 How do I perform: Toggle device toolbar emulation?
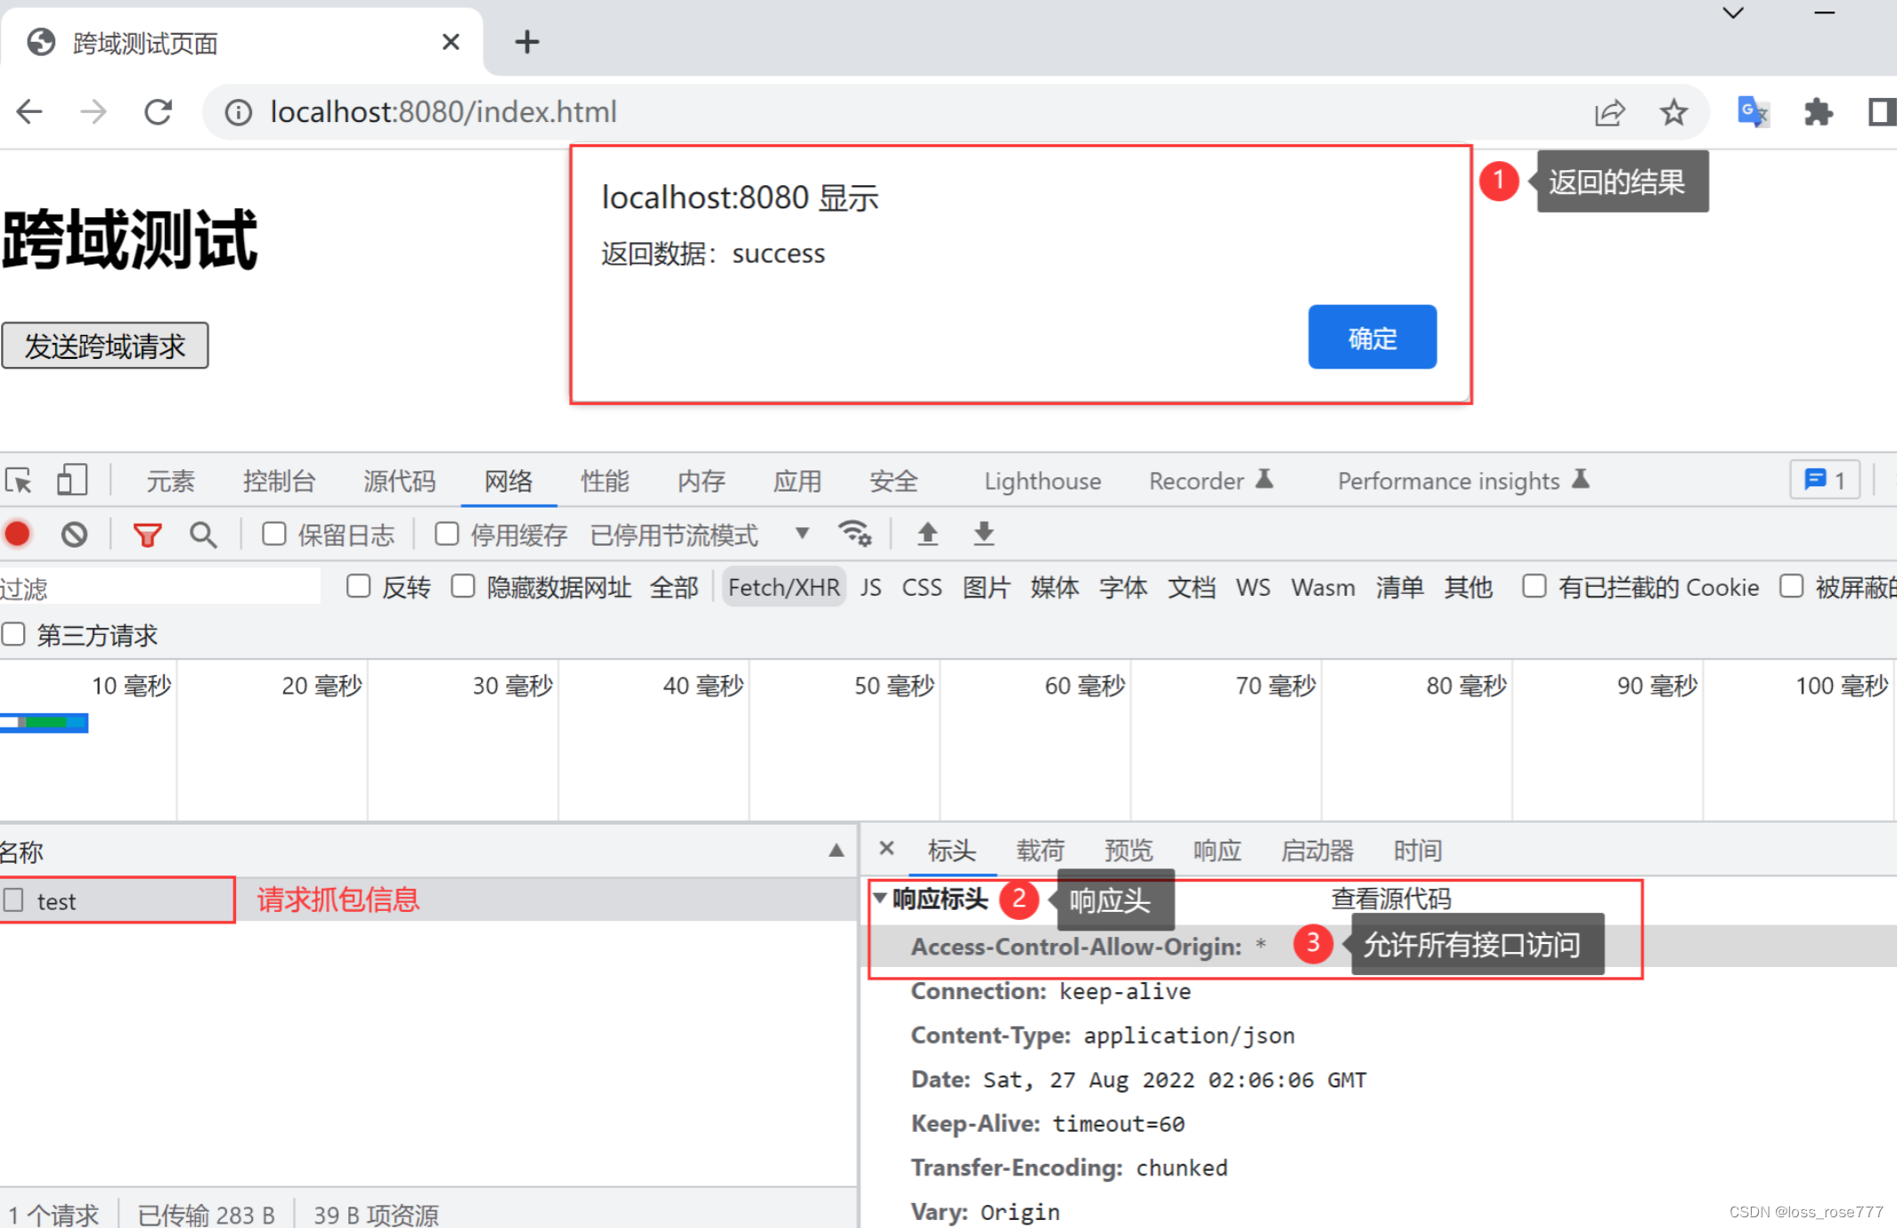pyautogui.click(x=72, y=480)
